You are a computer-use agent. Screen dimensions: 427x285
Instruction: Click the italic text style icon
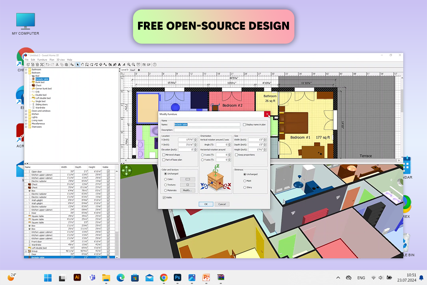pos(124,65)
